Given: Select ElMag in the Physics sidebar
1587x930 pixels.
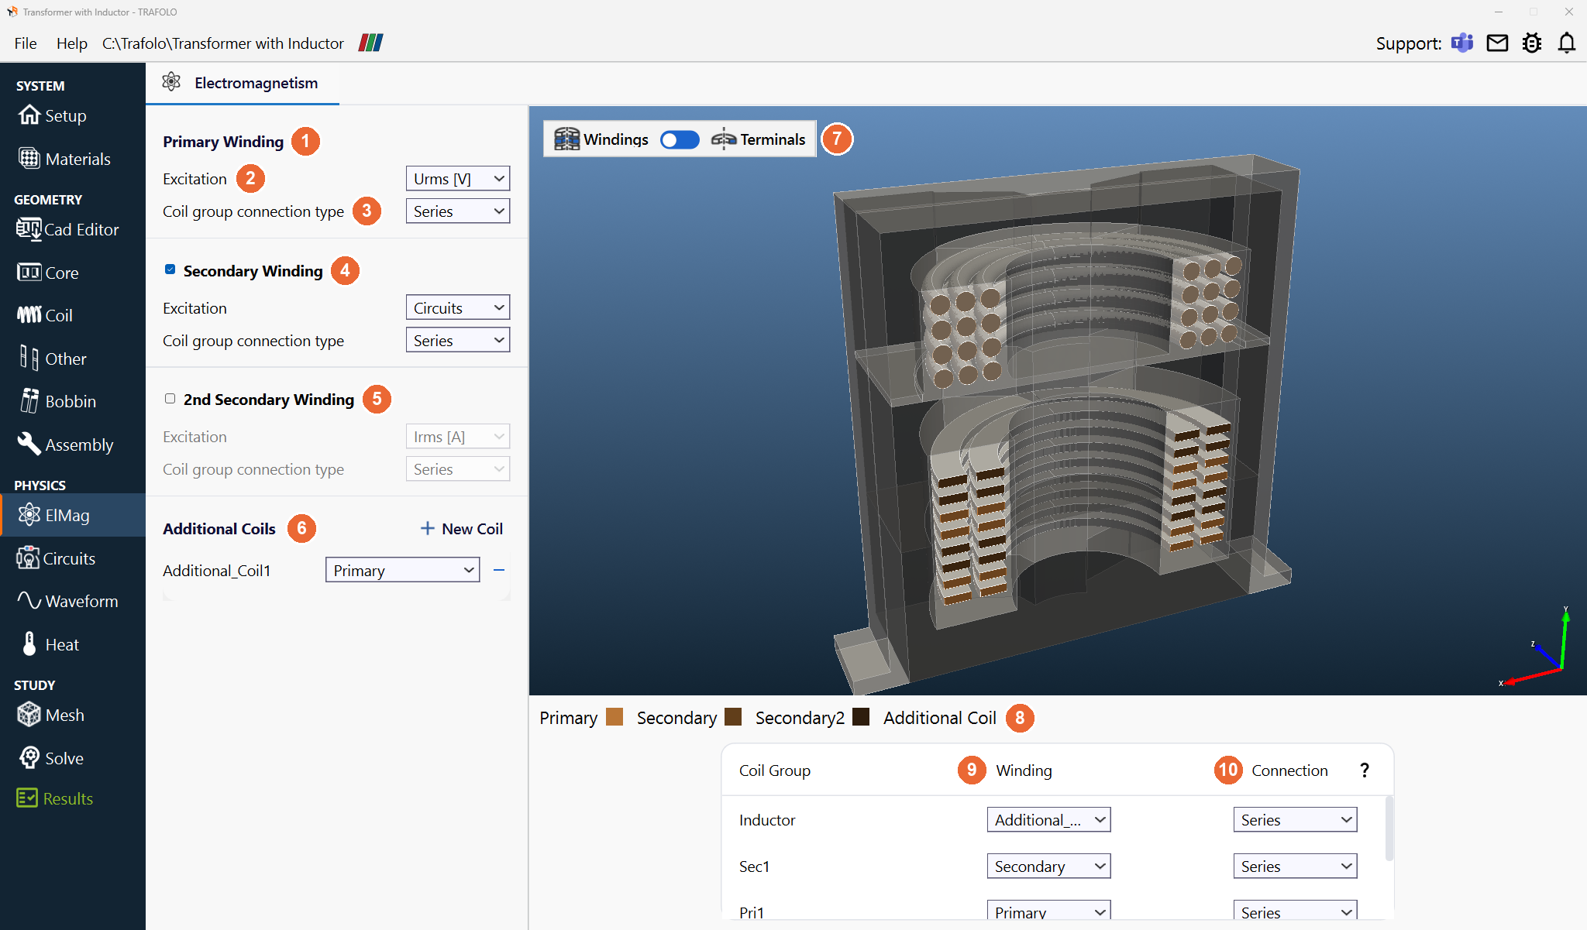Looking at the screenshot, I should tap(73, 515).
